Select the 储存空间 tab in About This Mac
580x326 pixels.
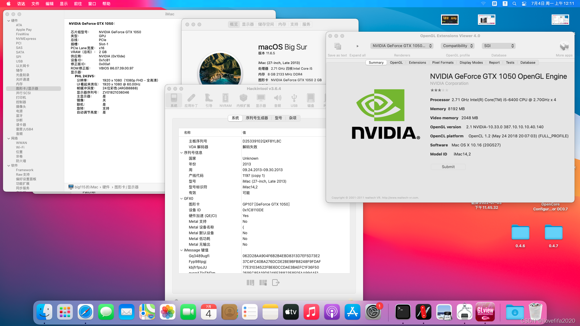point(266,24)
